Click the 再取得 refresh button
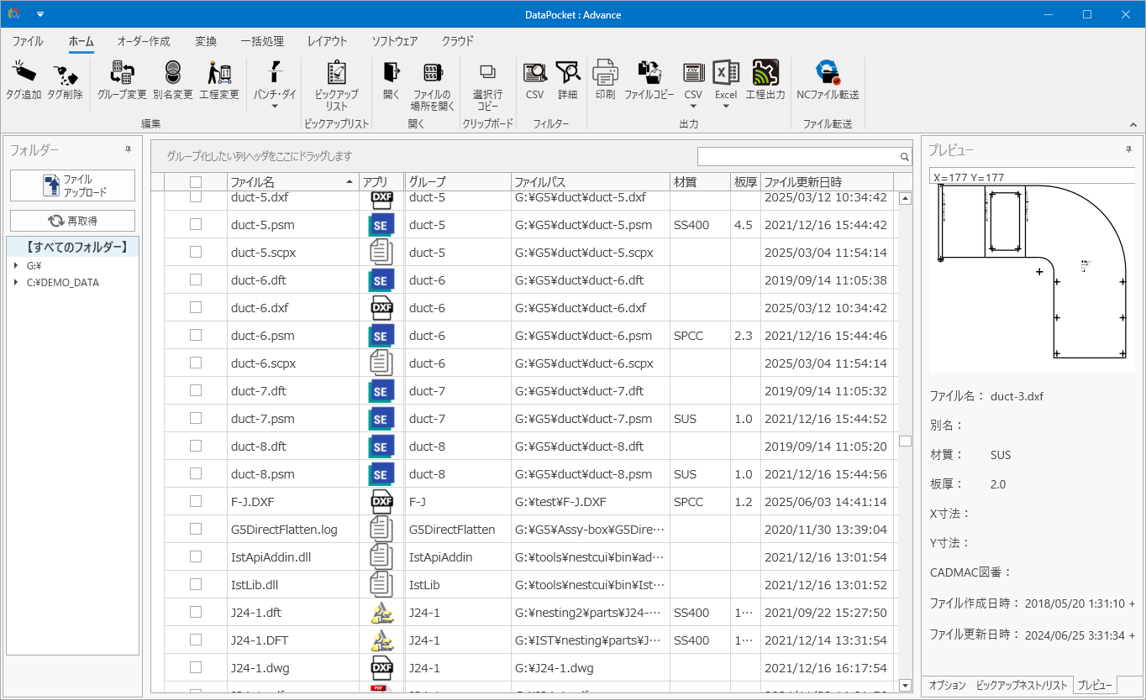 (x=72, y=221)
